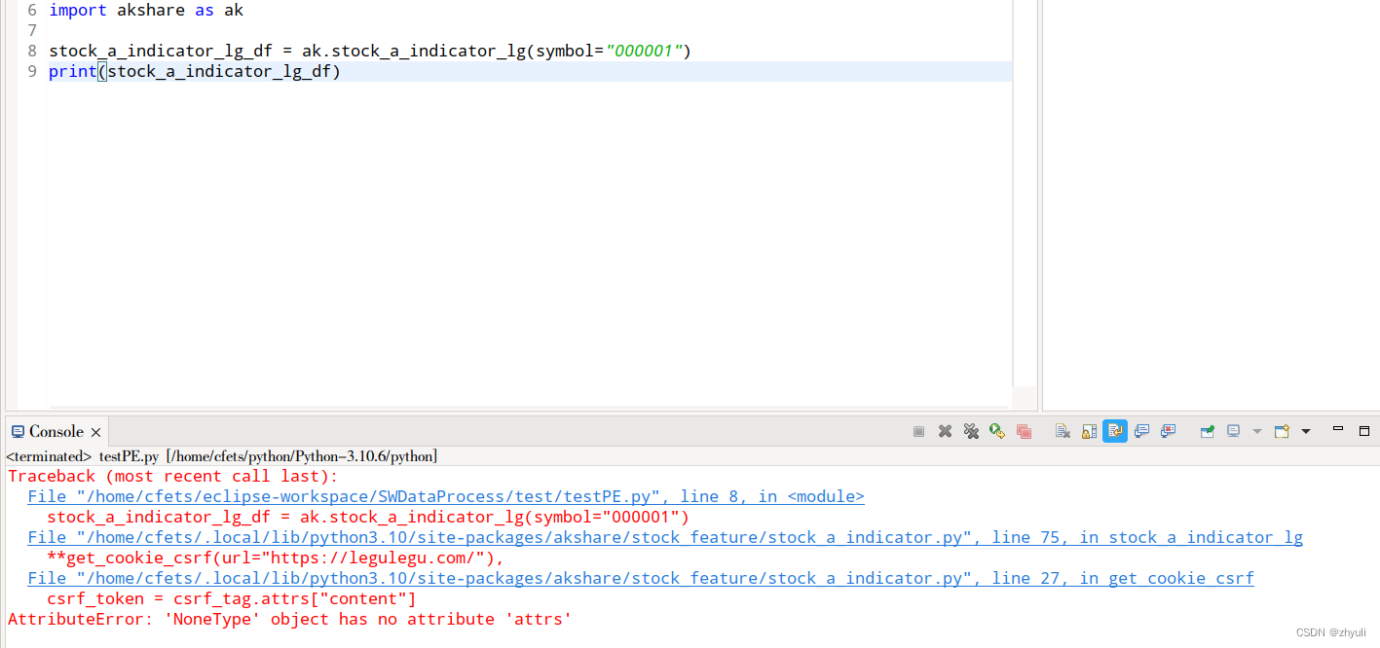The height and width of the screenshot is (648, 1380).
Task: Click the Display Selected Console monitor icon
Action: (1234, 431)
